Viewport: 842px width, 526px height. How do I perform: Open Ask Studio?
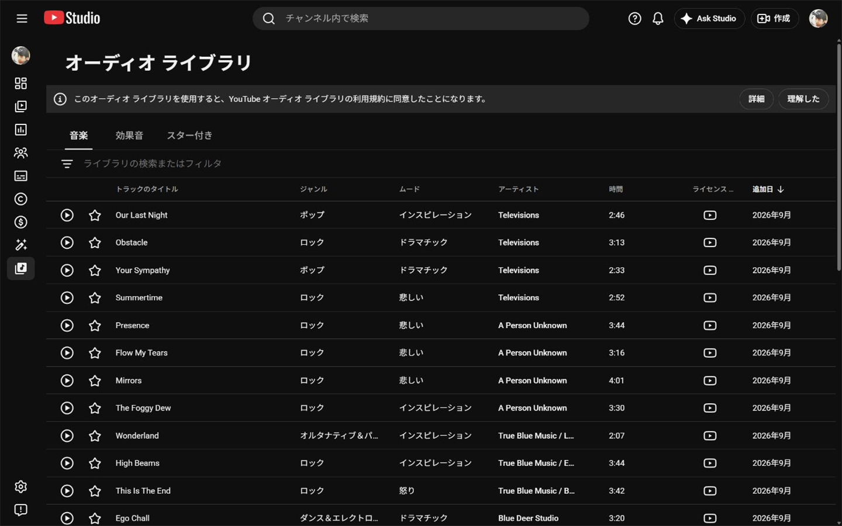click(x=709, y=19)
